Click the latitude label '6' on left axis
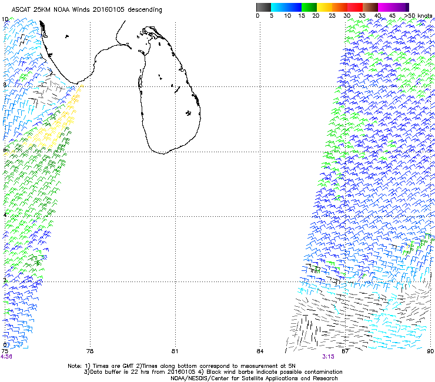 tap(5, 150)
